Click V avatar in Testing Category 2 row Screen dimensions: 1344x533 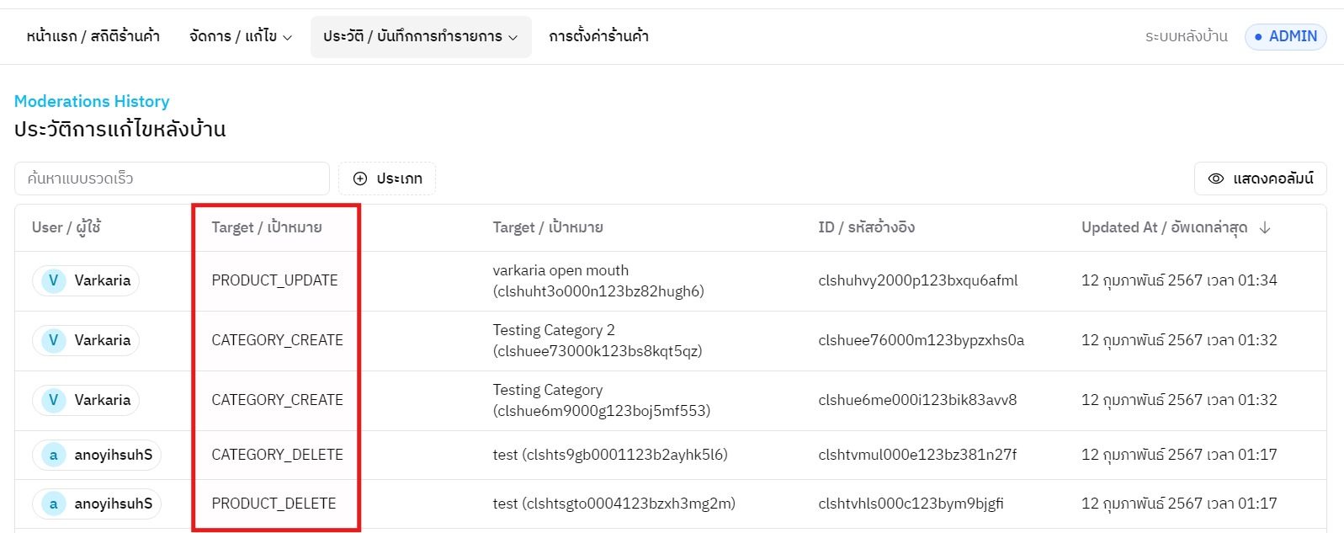(x=53, y=340)
